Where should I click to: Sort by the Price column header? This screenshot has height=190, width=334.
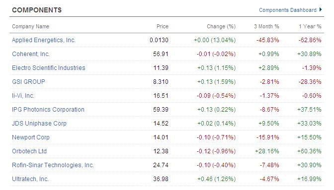pyautogui.click(x=163, y=26)
